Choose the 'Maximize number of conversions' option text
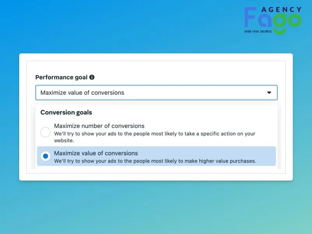The width and height of the screenshot is (312, 234). [99, 126]
